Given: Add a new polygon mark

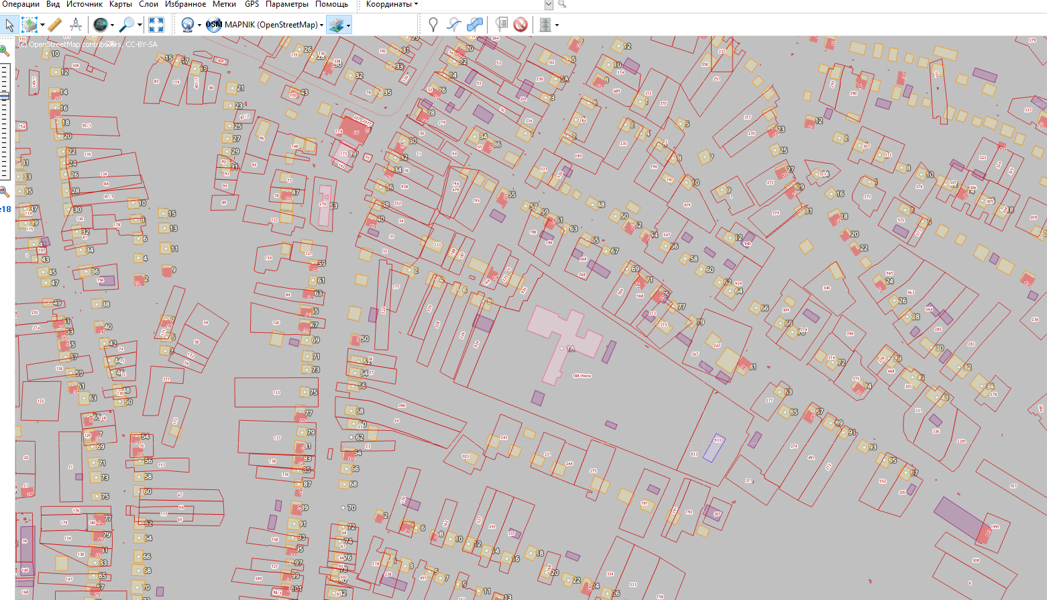Looking at the screenshot, I should coord(475,25).
